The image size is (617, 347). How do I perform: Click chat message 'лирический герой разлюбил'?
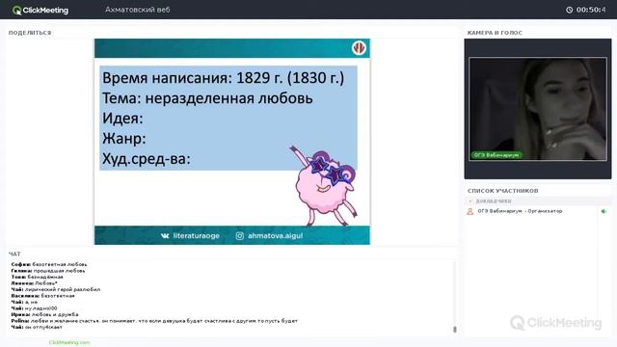point(63,289)
